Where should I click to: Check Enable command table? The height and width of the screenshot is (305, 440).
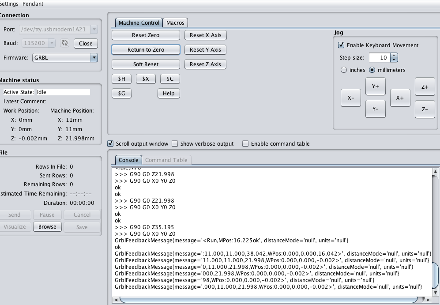coord(245,143)
